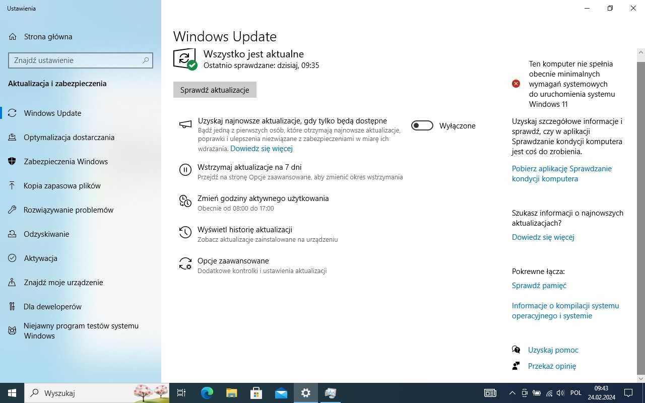
Task: Click the Znajdź ustawienie search field
Action: (81, 60)
